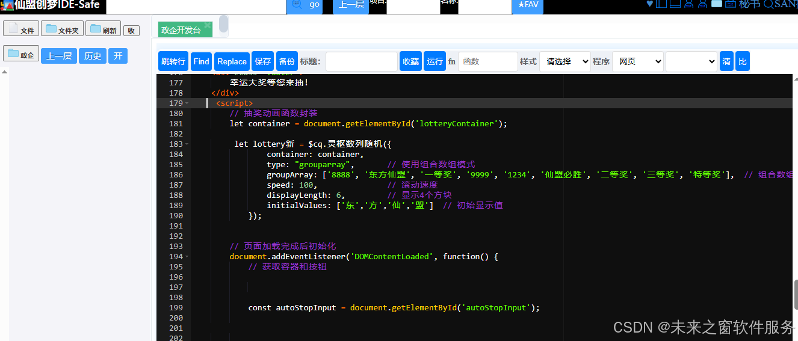Screen dimensions: 798x341
Task: Save with the 保存 button
Action: tap(262, 61)
